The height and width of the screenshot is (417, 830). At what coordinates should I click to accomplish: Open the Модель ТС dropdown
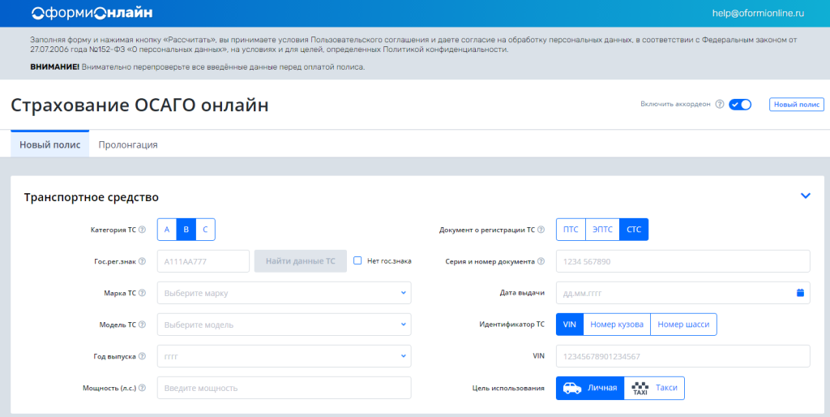click(x=285, y=325)
